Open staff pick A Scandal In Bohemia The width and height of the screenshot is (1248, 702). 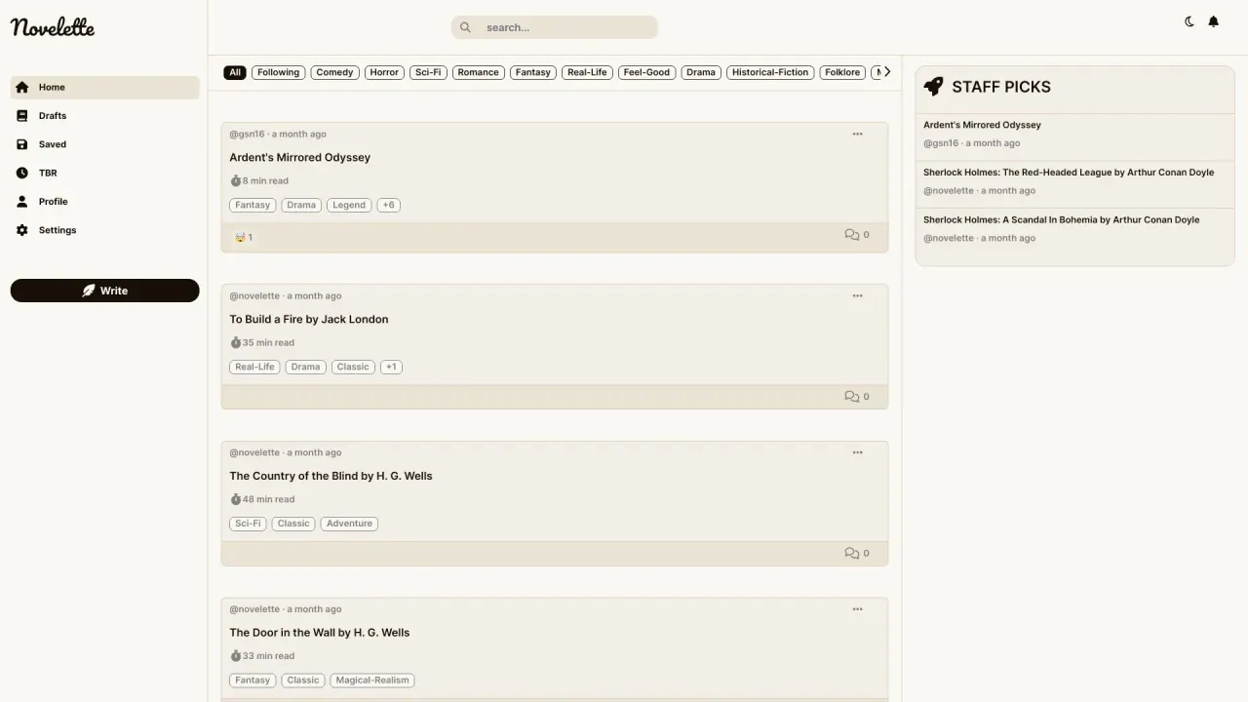pyautogui.click(x=1062, y=220)
